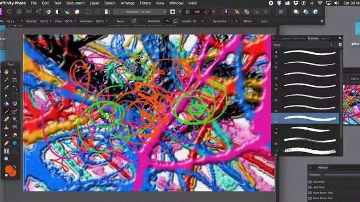Choose rope stabiliser mode icon
The height and width of the screenshot is (202, 360).
tap(168, 21)
